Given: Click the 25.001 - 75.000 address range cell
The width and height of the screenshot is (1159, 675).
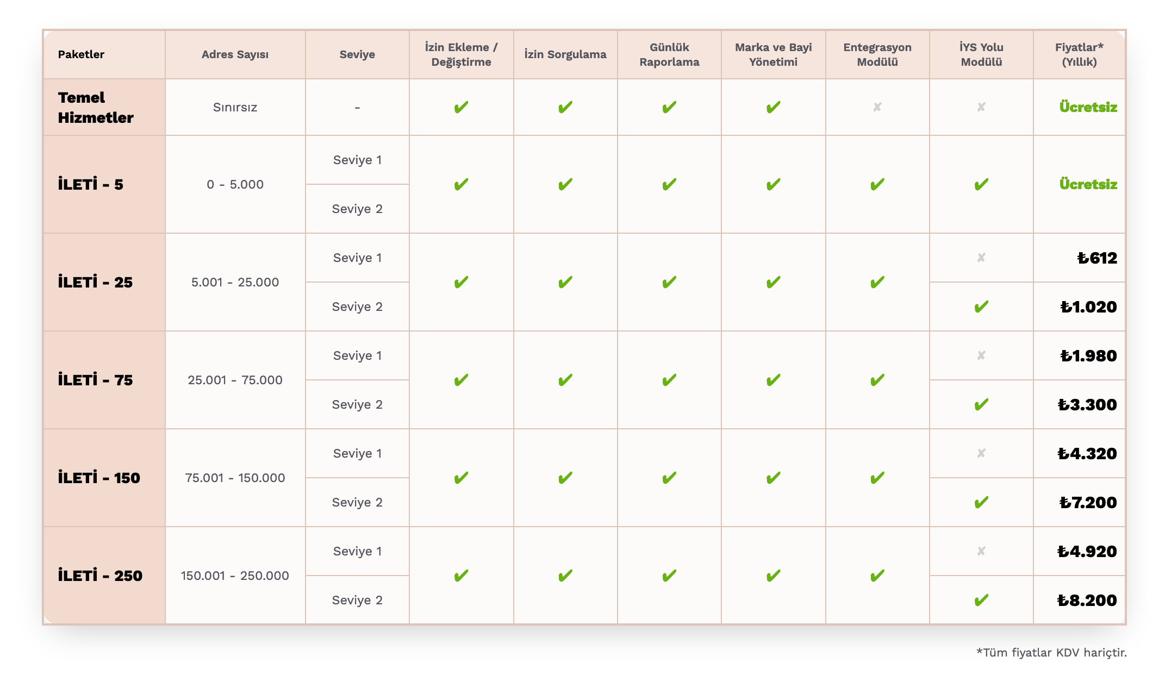Looking at the screenshot, I should 235,380.
